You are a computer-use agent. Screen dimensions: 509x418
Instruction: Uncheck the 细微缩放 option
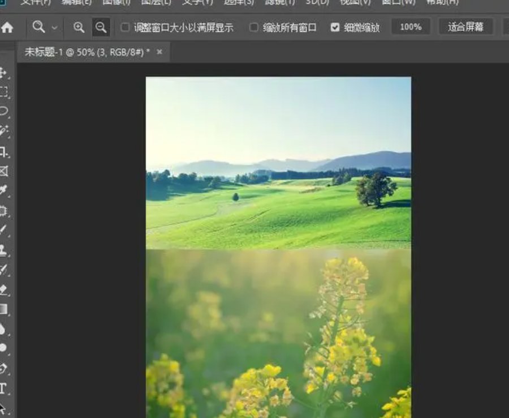[x=335, y=27]
